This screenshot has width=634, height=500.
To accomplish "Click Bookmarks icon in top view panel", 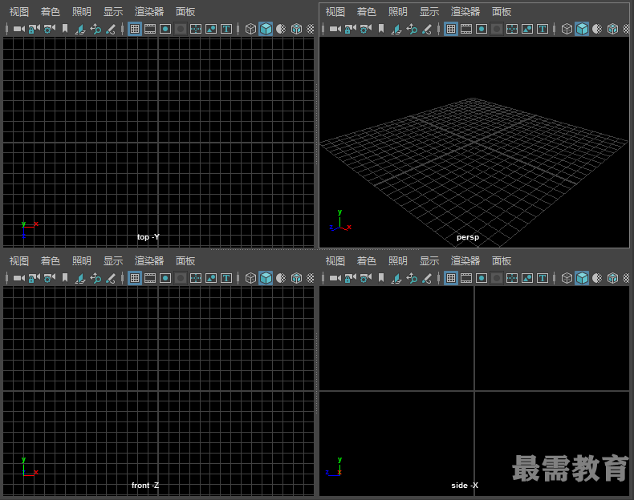I will click(65, 29).
